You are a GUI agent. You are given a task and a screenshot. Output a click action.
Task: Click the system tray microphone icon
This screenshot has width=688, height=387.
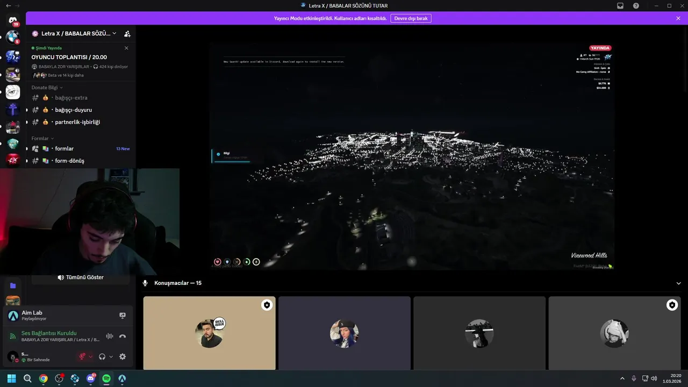tap(634, 378)
